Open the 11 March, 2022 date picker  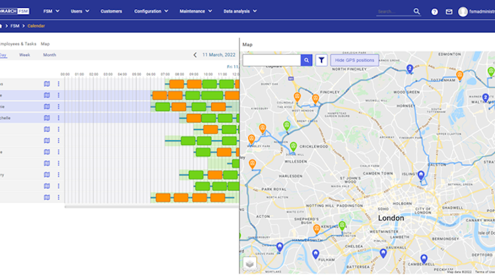pos(218,55)
